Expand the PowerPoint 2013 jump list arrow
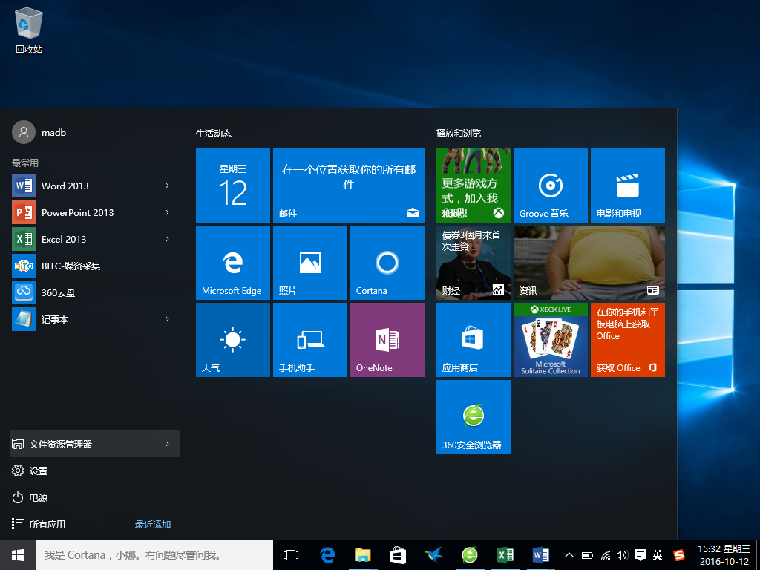 167,212
